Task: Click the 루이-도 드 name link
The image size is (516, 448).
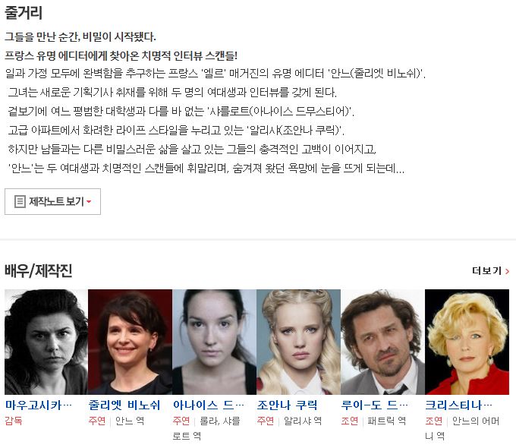Action: click(375, 405)
